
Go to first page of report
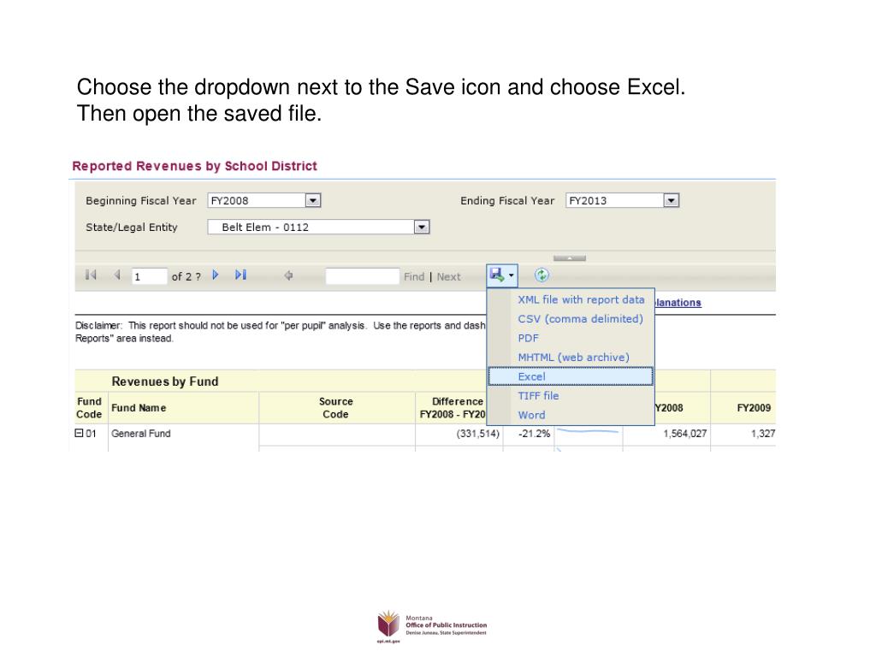coord(91,275)
